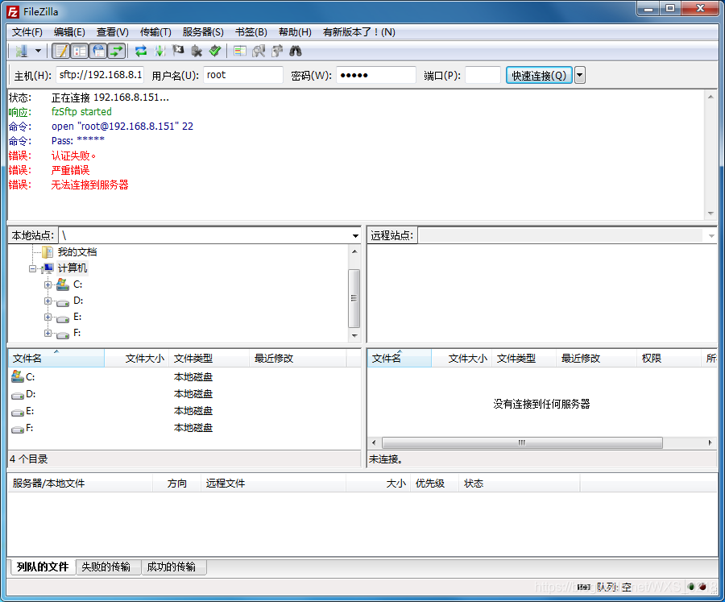
Task: Expand the D: drive tree node
Action: pos(48,301)
